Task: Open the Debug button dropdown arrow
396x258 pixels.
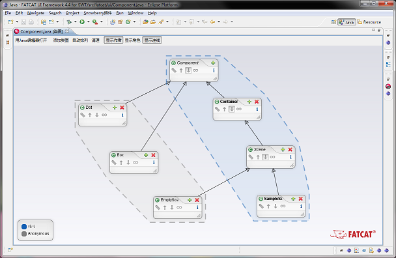Action: pyautogui.click(x=76, y=22)
